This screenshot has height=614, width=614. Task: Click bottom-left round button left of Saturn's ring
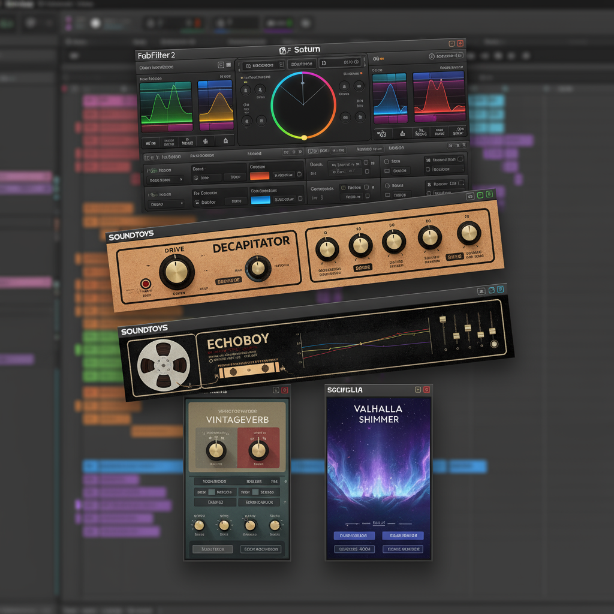(246, 121)
